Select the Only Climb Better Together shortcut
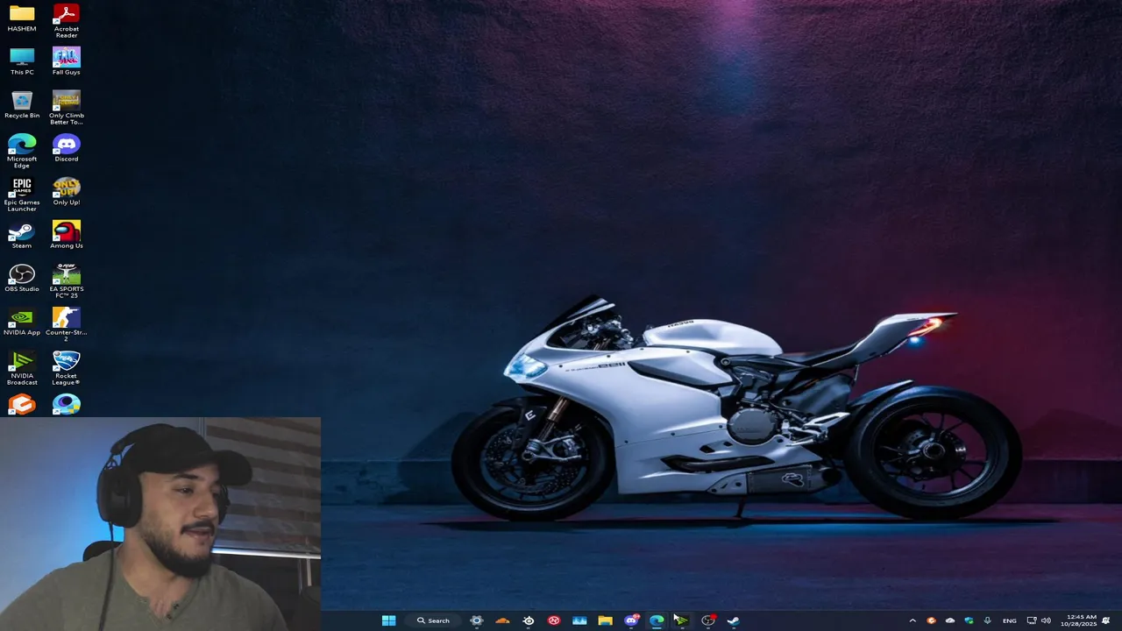 [66, 108]
